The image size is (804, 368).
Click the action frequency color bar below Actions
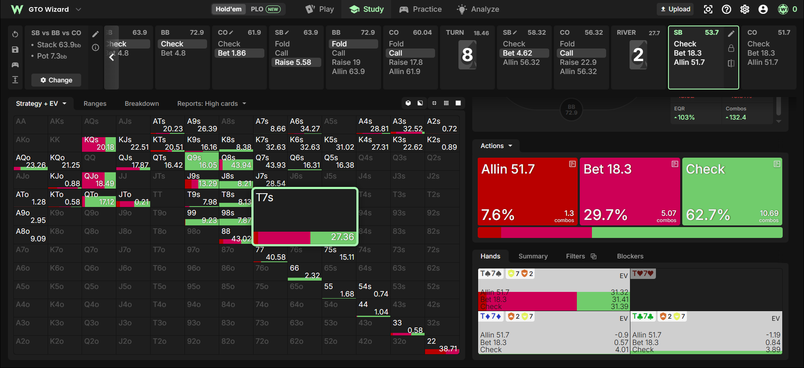pos(630,233)
